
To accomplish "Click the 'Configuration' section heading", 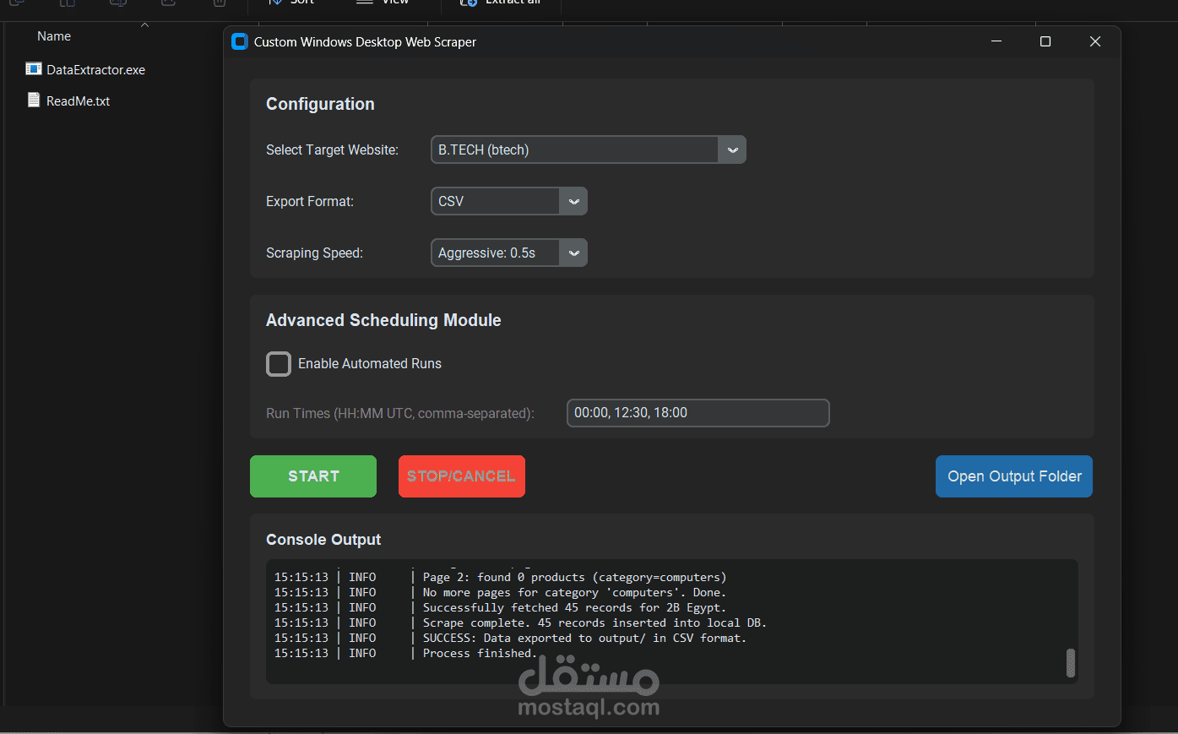I will tap(320, 104).
